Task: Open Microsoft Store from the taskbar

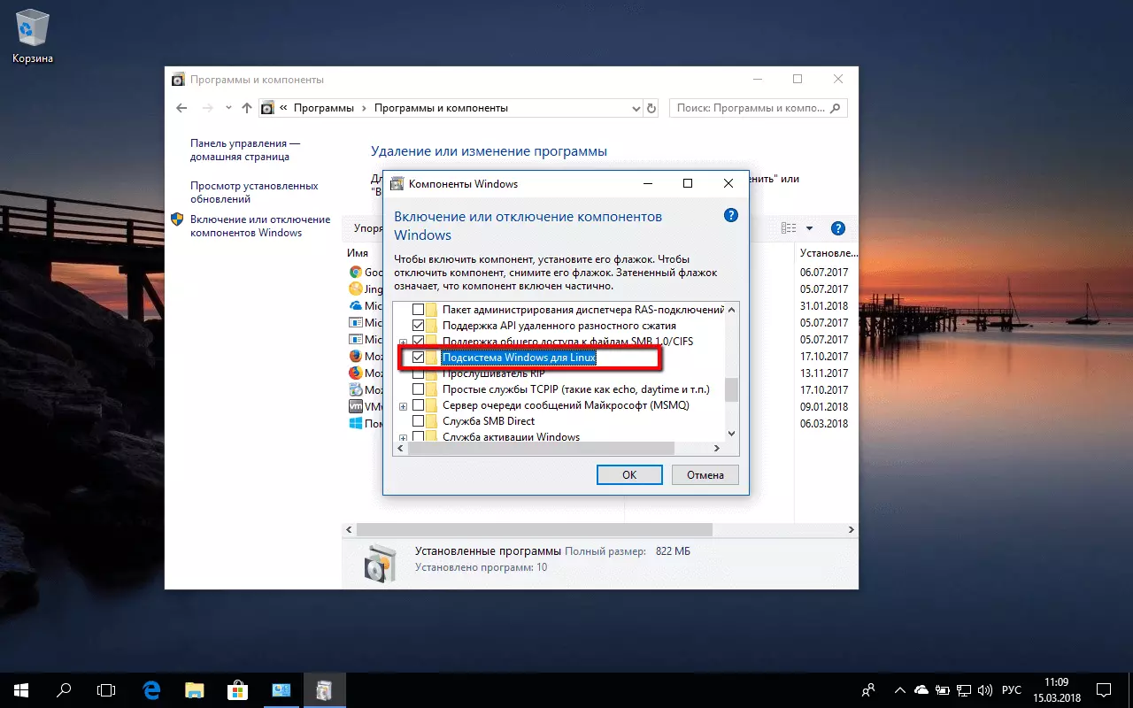Action: (x=237, y=689)
